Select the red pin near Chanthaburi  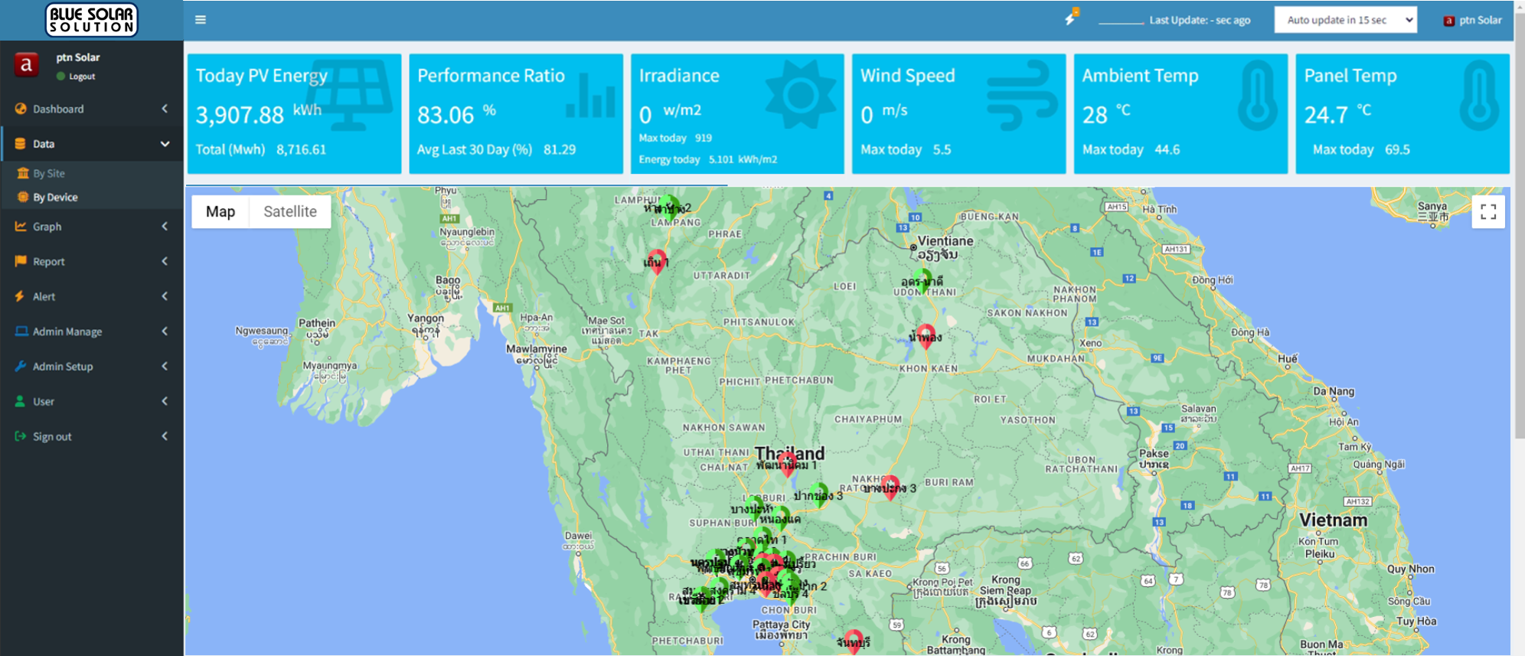[854, 641]
